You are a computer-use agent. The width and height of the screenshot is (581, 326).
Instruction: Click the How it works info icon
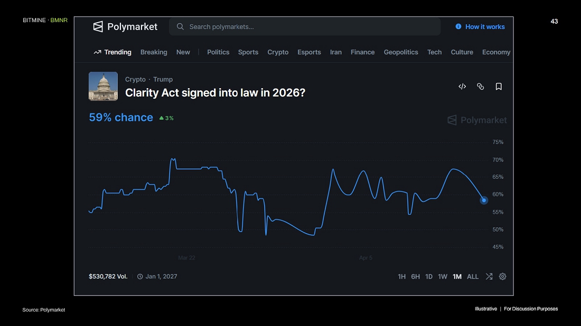pyautogui.click(x=458, y=26)
